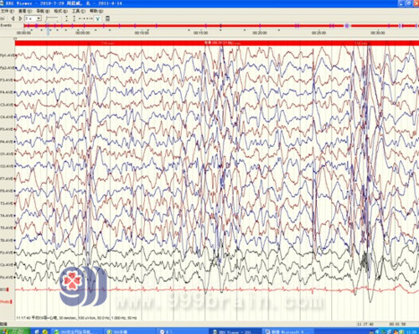Open the 工具(T) tools menu

coord(79,11)
